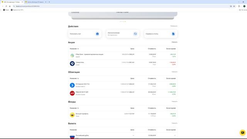Image resolution: width=247 pixels, height=139 pixels.
Task: Open the yellow support chat button
Action: (x=243, y=132)
